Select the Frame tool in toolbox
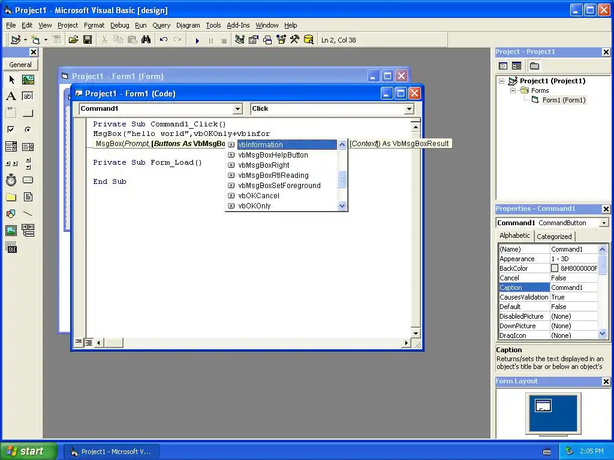The width and height of the screenshot is (614, 460). pyautogui.click(x=11, y=113)
